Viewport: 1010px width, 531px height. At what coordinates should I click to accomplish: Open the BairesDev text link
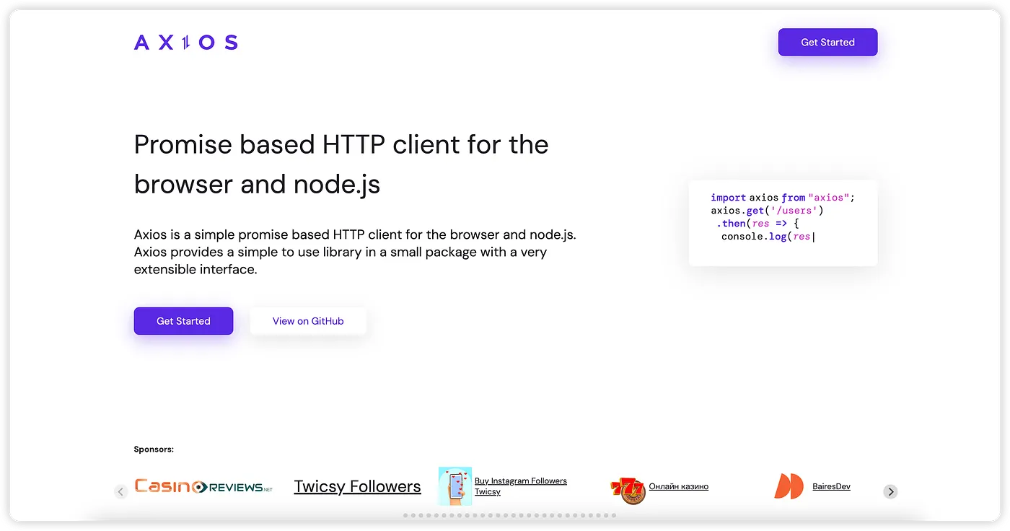[831, 486]
